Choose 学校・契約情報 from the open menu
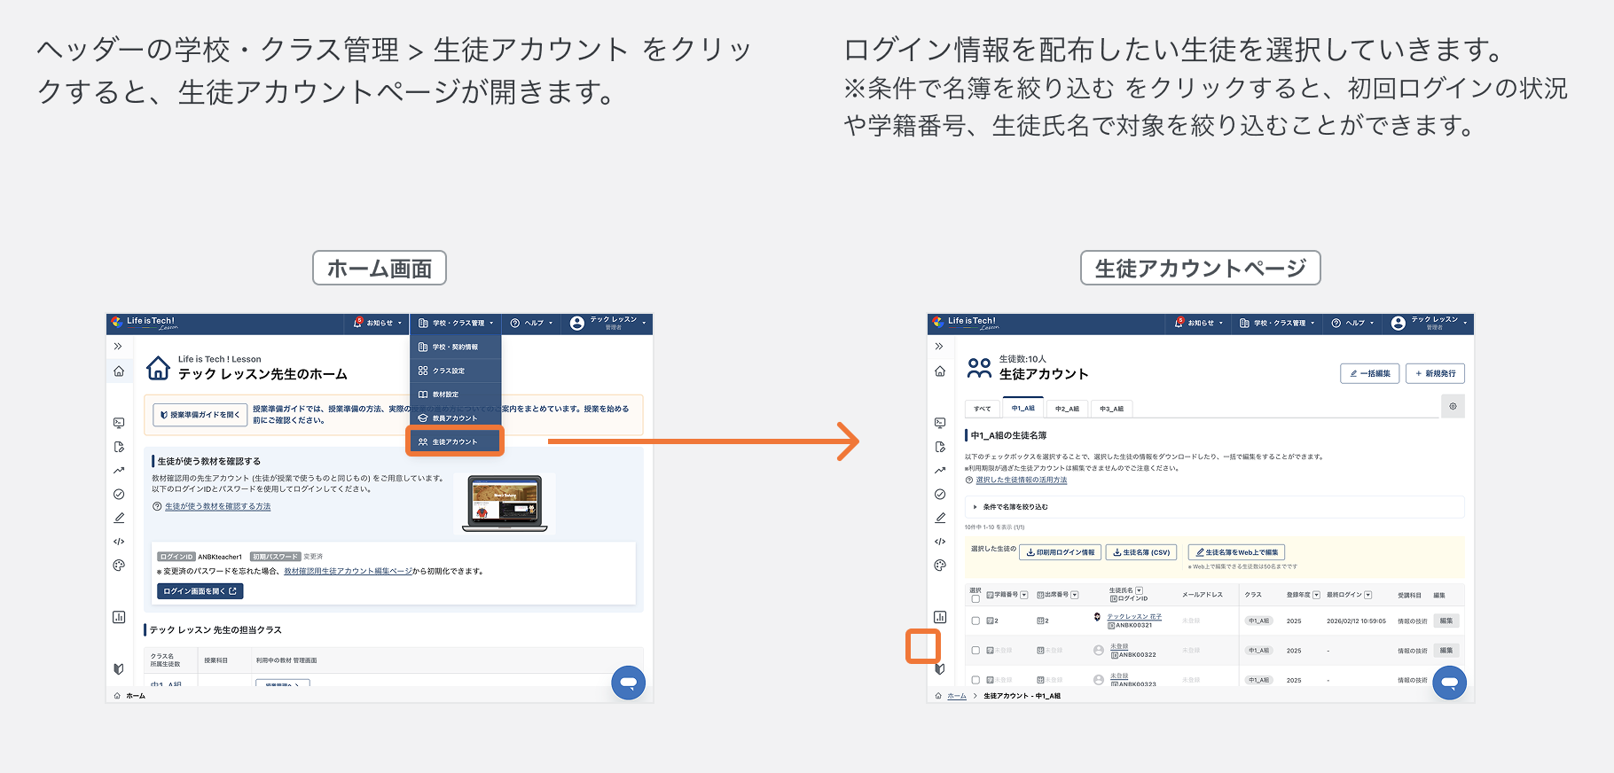Image resolution: width=1614 pixels, height=773 pixels. 455,347
